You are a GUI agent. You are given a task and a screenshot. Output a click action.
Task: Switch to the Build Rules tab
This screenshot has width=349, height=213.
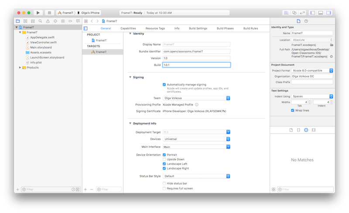click(250, 28)
